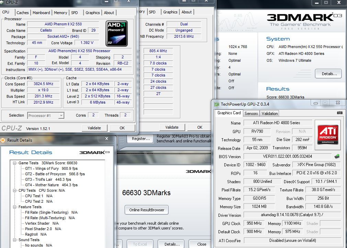Select GT2 - Battle of Proxycon result row
347x248 pixels.
[x=55, y=174]
